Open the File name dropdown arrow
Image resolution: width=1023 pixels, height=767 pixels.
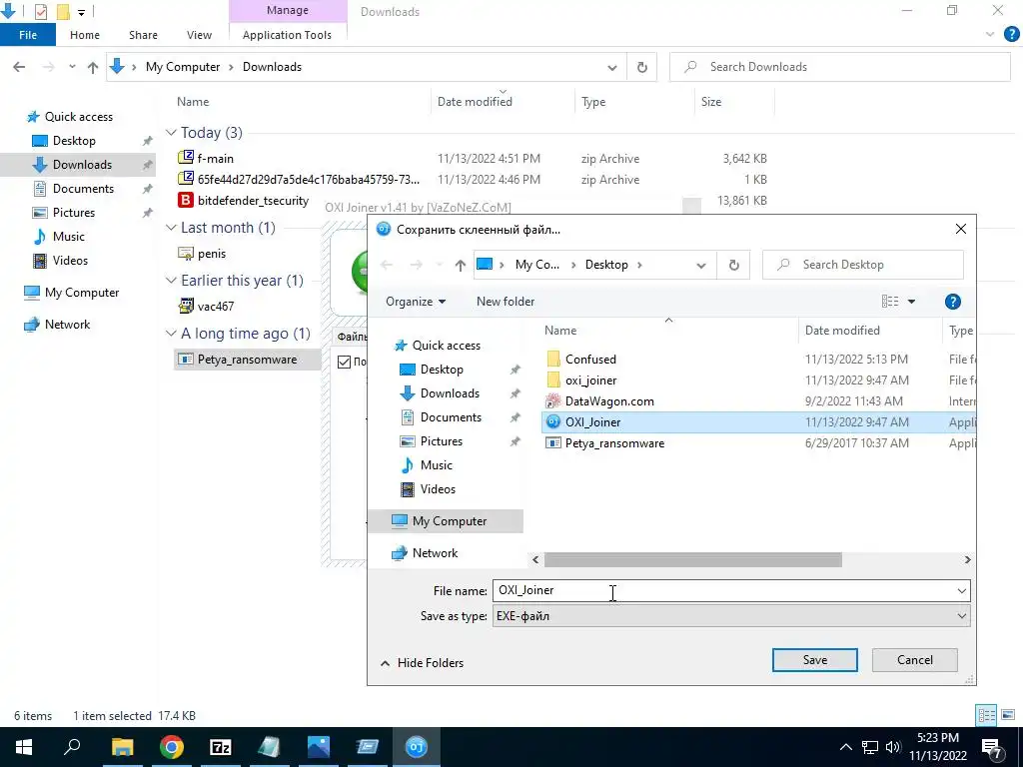pos(961,590)
